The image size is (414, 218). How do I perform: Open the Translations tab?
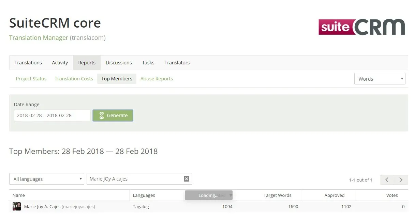pos(28,63)
